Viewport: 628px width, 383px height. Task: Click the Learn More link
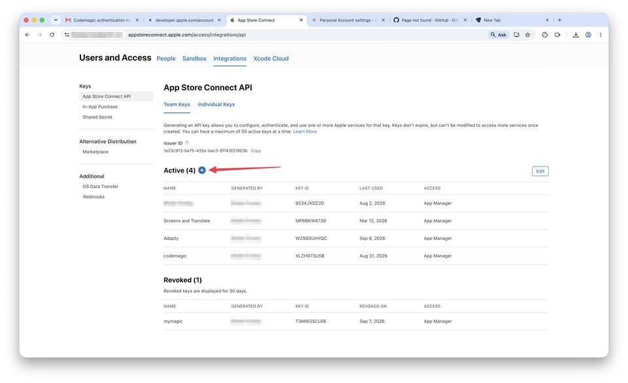[305, 131]
